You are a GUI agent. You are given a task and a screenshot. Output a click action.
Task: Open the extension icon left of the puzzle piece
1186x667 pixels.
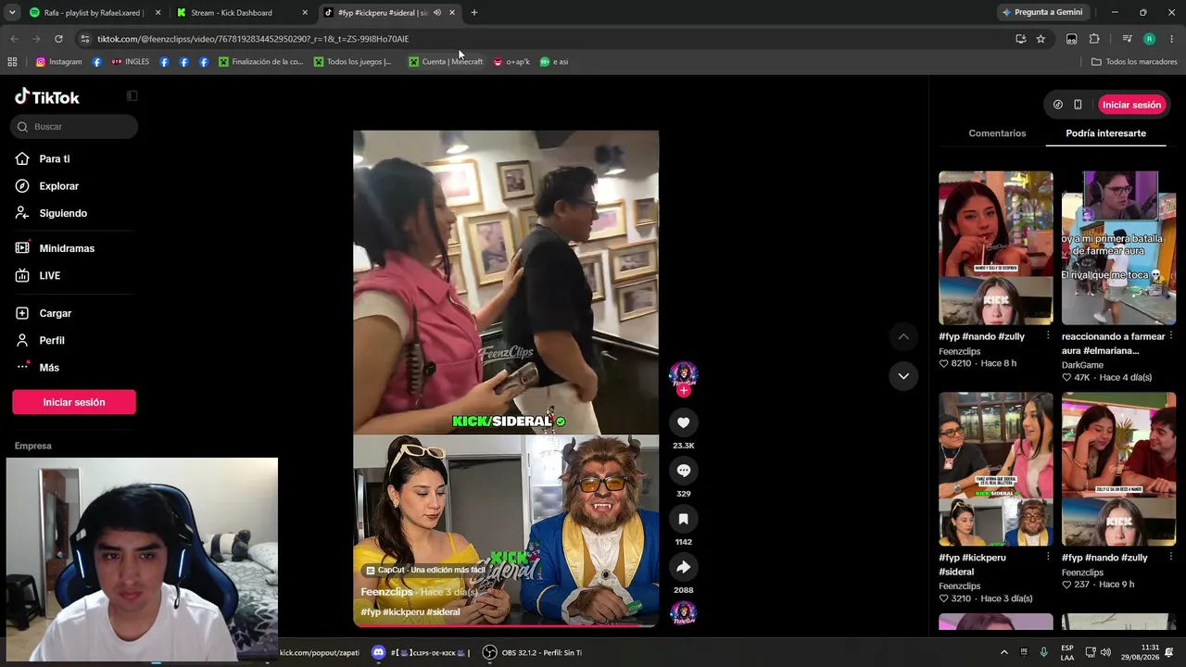click(x=1072, y=39)
